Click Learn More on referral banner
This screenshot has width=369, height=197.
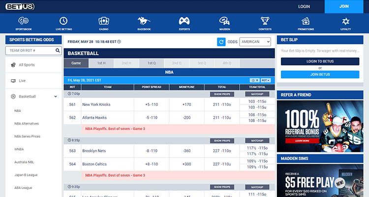click(x=302, y=141)
